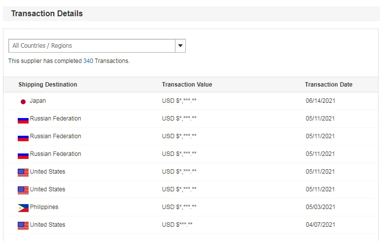380x241 pixels.
Task: Click the USD $***.** transaction value
Action: 177,225
